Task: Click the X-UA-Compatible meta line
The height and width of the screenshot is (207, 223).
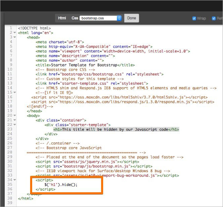Action: [94, 47]
